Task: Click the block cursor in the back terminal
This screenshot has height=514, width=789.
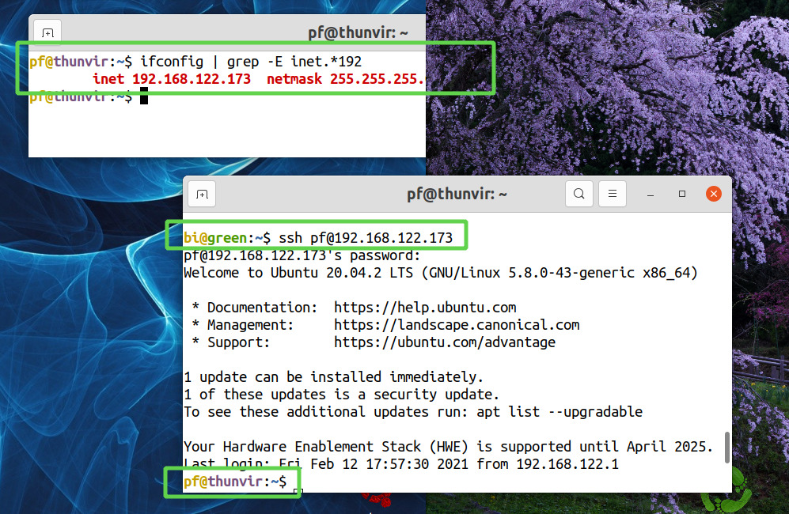Action: coord(144,96)
